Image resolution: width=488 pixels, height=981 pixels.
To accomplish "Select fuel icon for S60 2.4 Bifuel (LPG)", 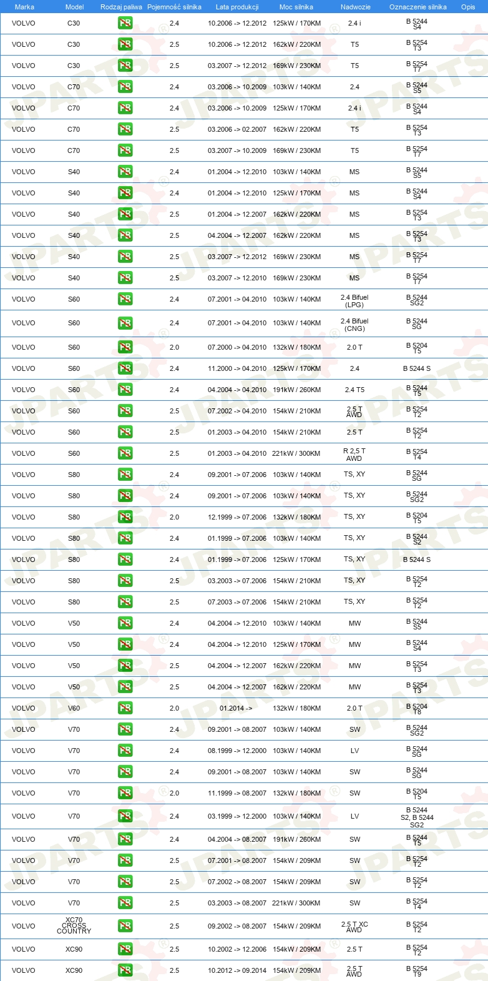I will pos(125,299).
